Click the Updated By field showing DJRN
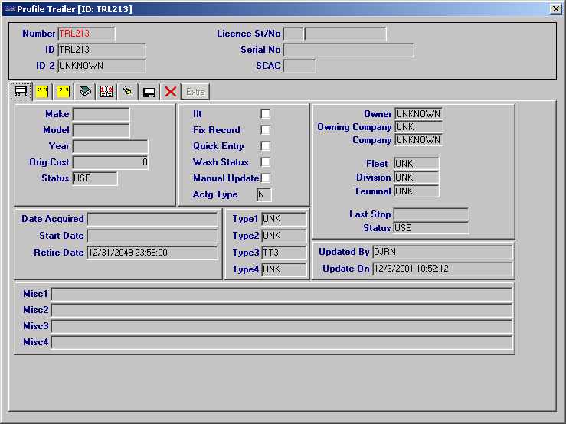 [x=443, y=252]
